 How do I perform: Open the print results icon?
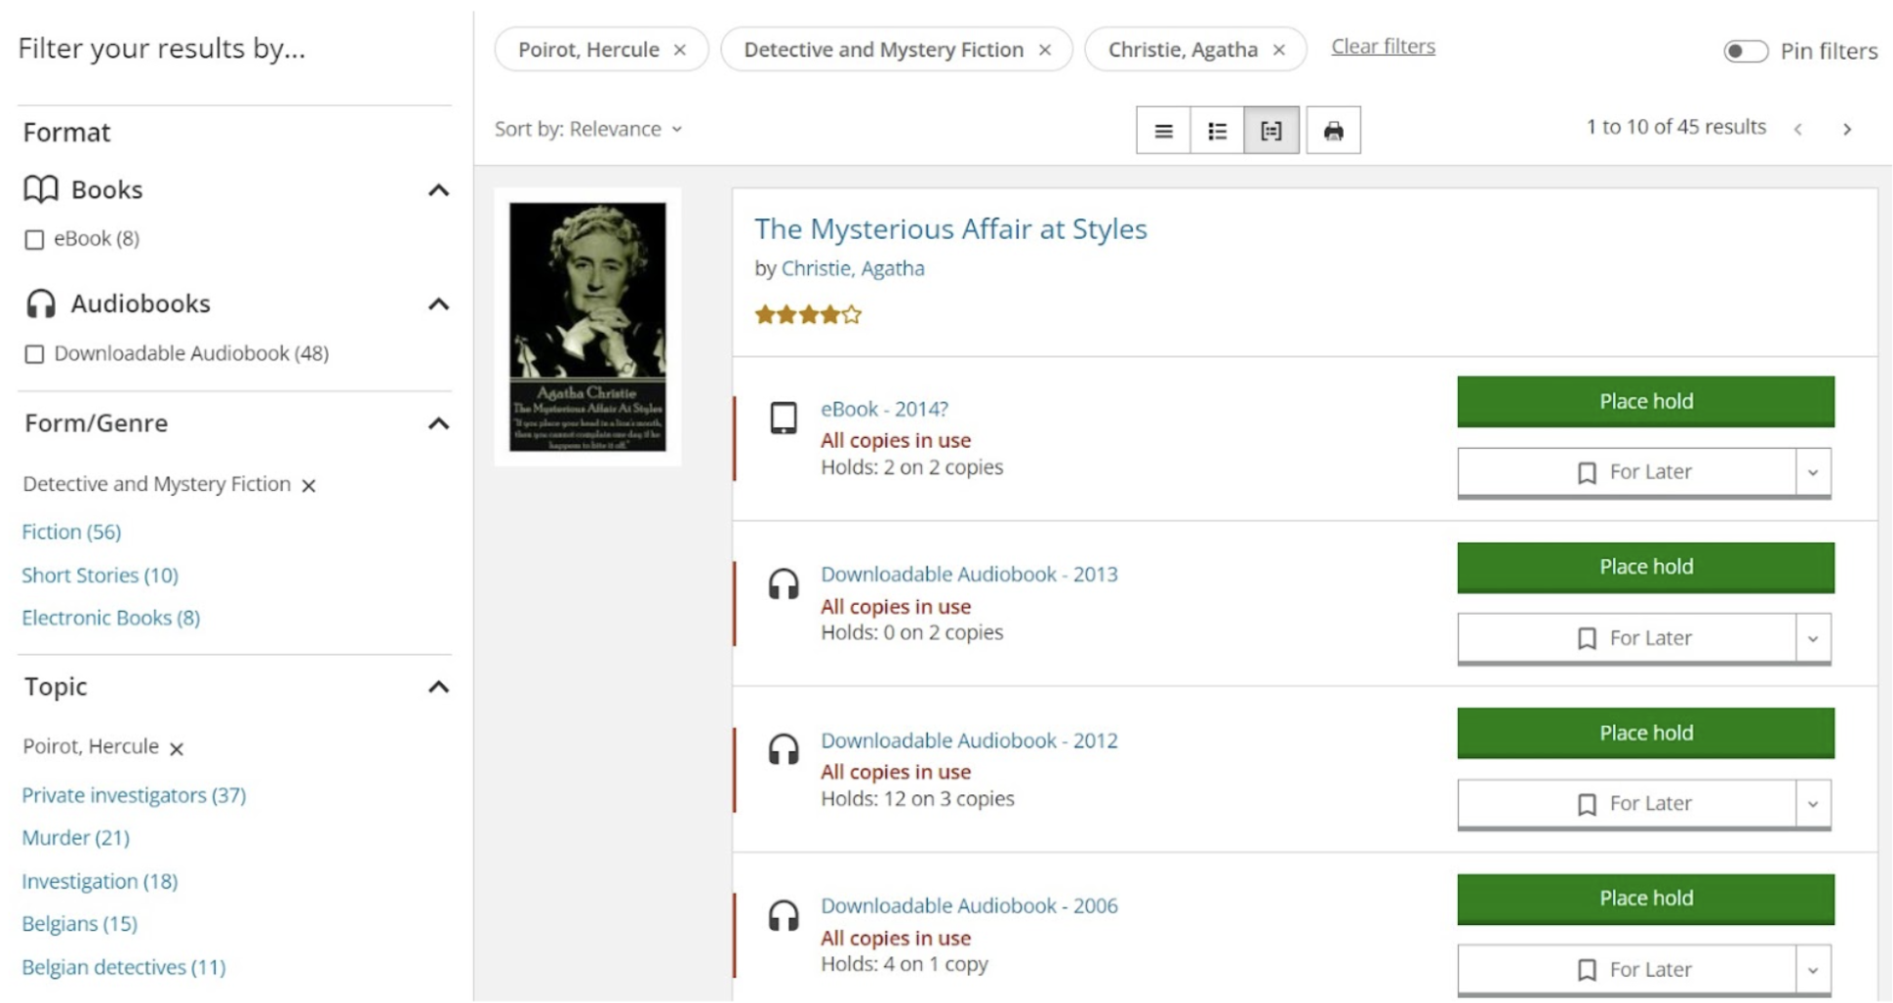[x=1334, y=129]
